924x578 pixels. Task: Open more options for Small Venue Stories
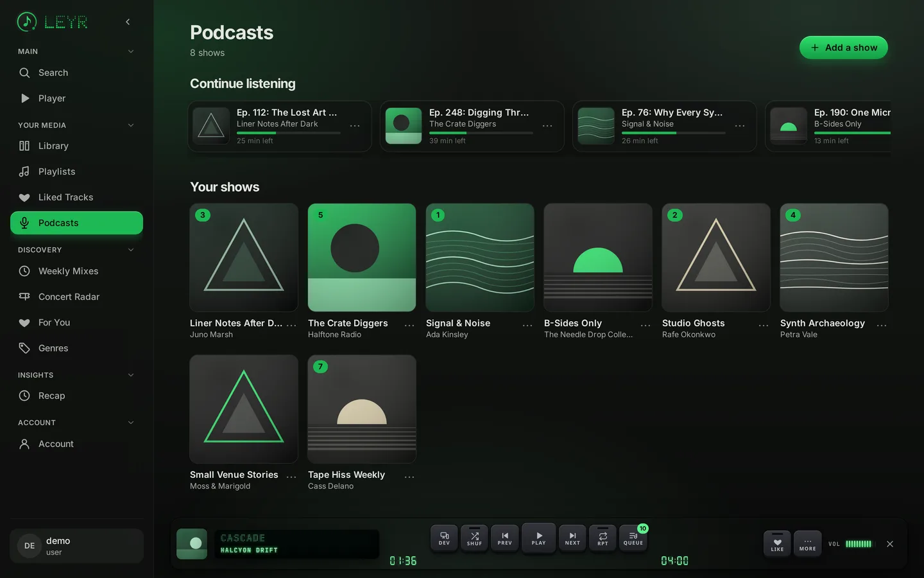[x=291, y=477]
